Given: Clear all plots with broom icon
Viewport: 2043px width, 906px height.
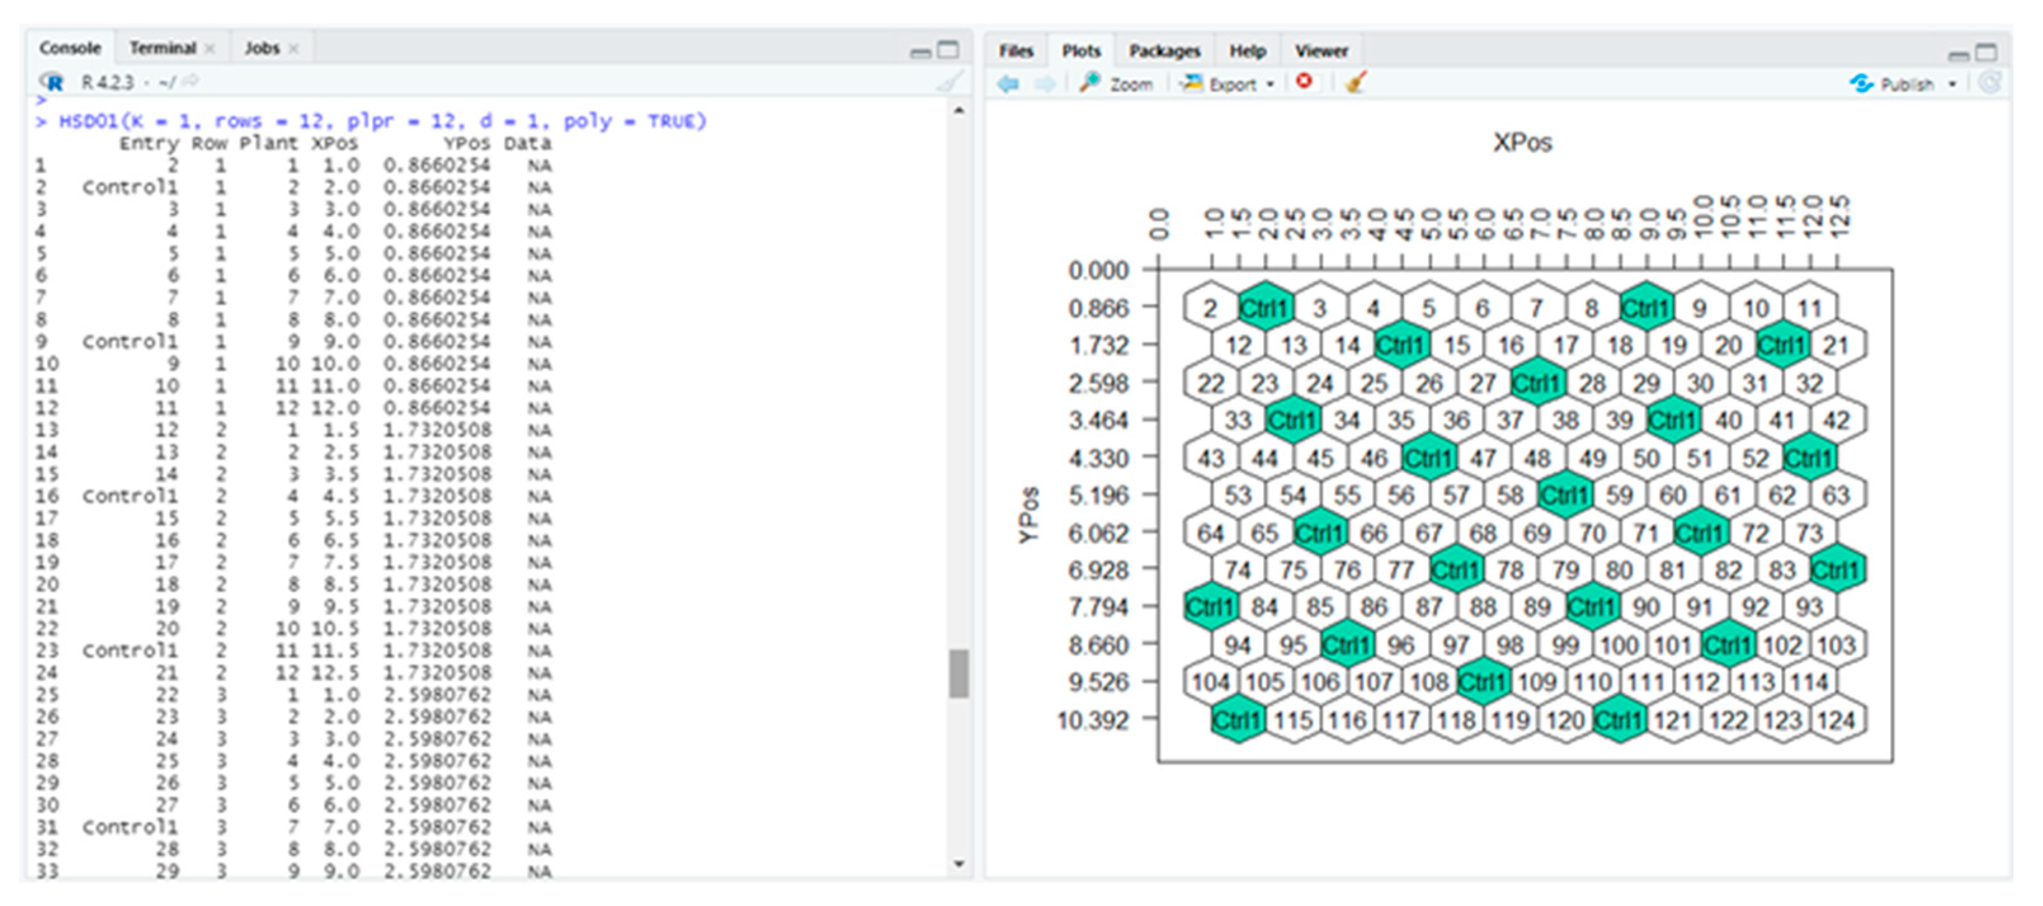Looking at the screenshot, I should point(1356,82).
